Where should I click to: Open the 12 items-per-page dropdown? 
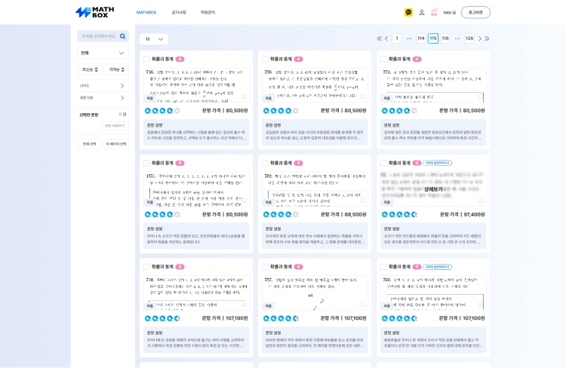154,39
